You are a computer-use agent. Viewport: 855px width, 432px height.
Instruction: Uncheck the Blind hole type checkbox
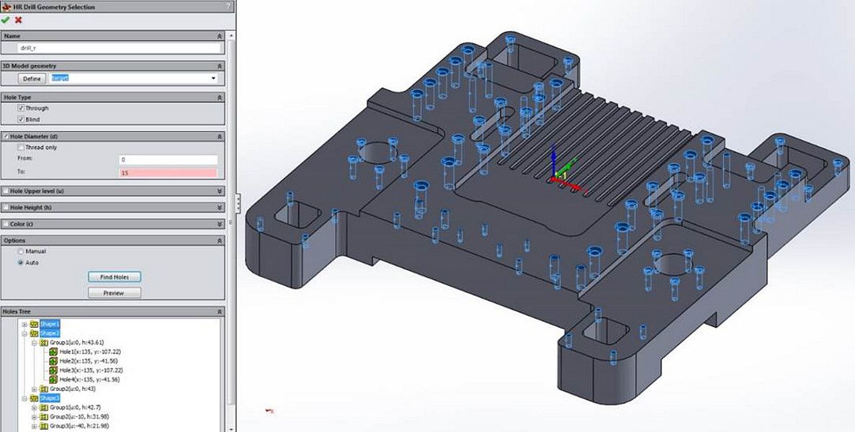[x=21, y=119]
